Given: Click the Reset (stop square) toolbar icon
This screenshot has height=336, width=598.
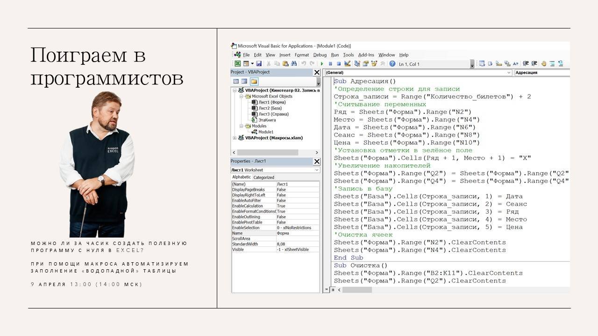Looking at the screenshot, I should point(339,64).
